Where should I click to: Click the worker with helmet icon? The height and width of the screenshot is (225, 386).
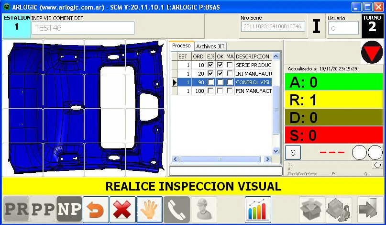204,209
